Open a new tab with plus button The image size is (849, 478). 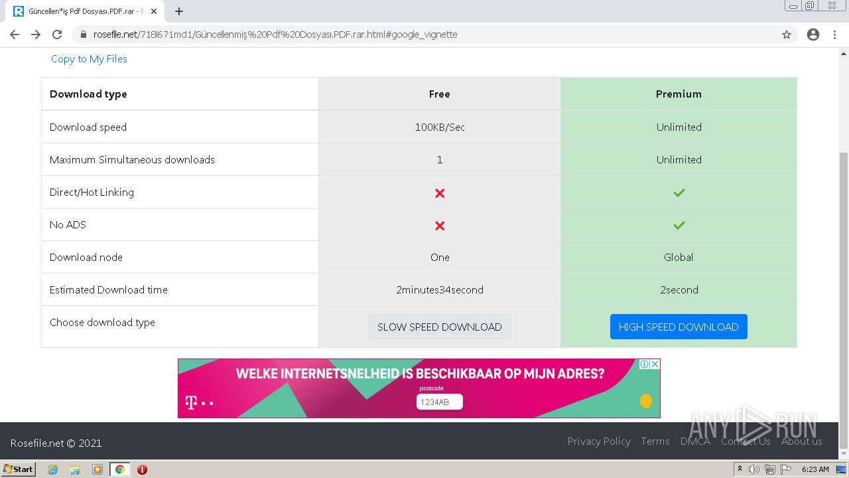[179, 11]
